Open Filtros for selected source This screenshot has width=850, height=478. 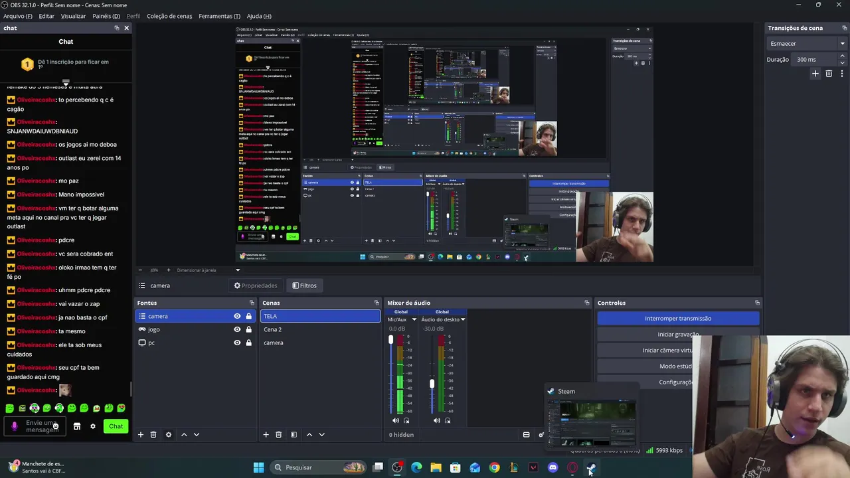[304, 285]
